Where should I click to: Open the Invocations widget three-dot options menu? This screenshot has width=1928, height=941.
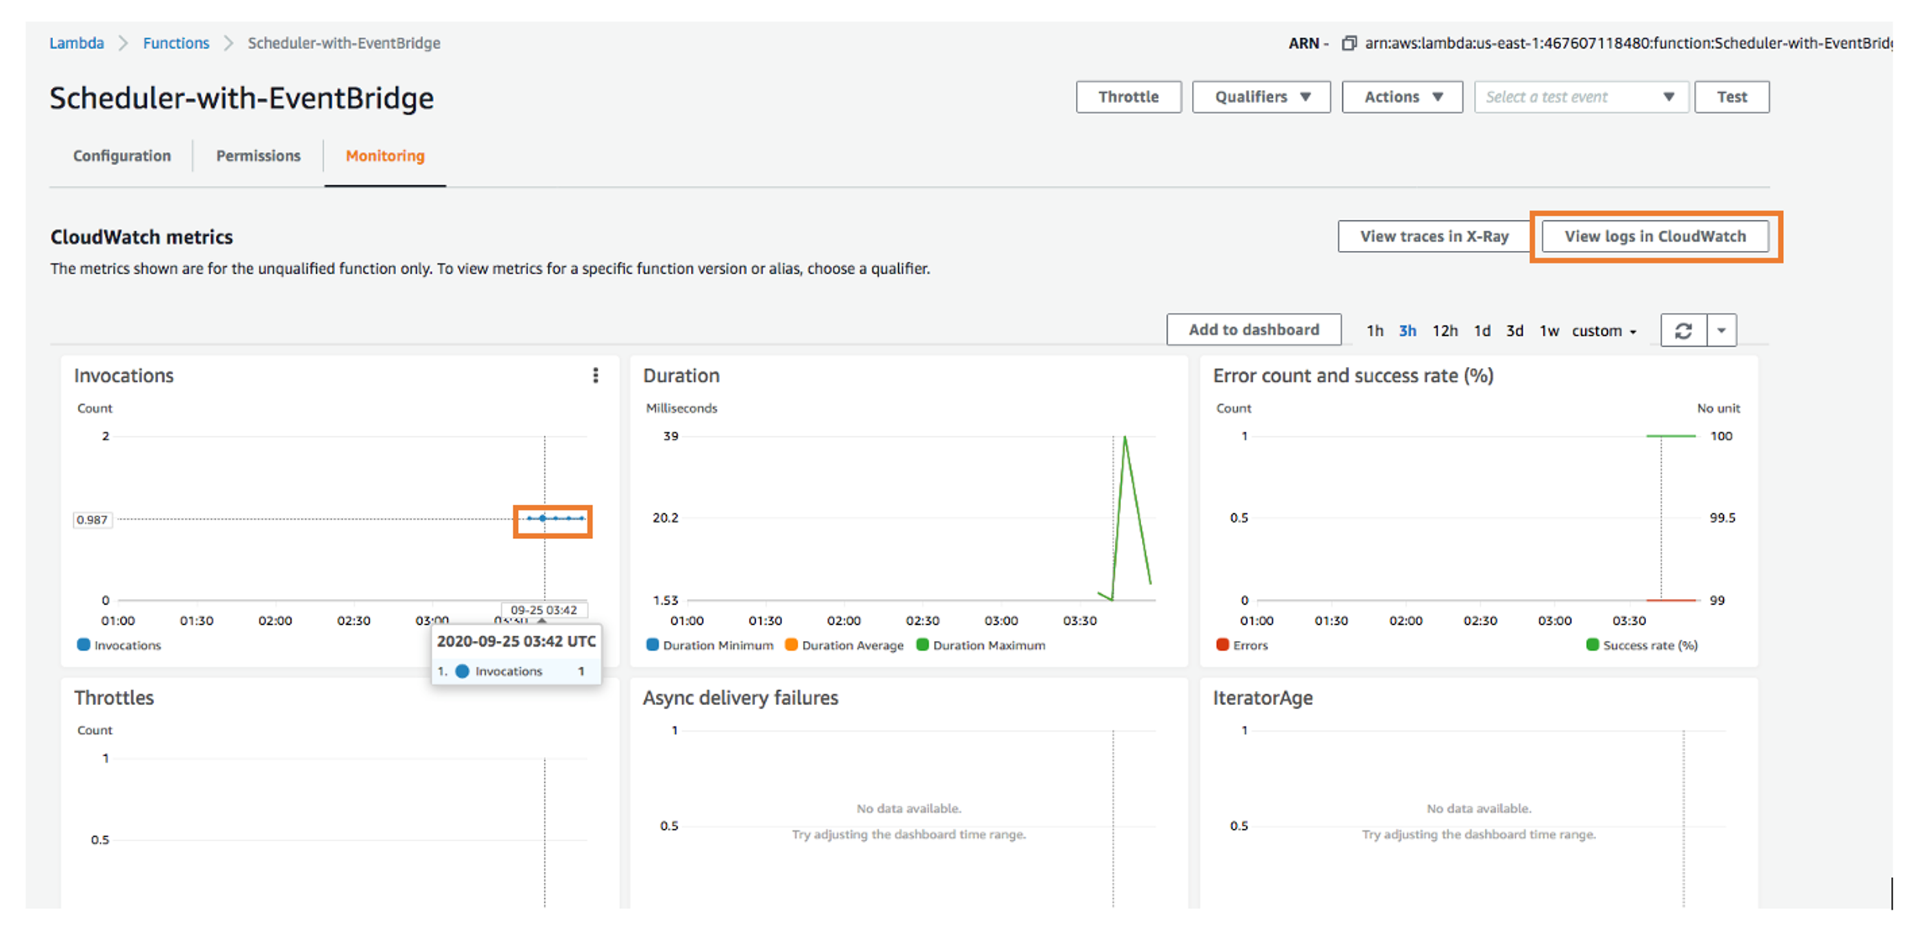[596, 376]
